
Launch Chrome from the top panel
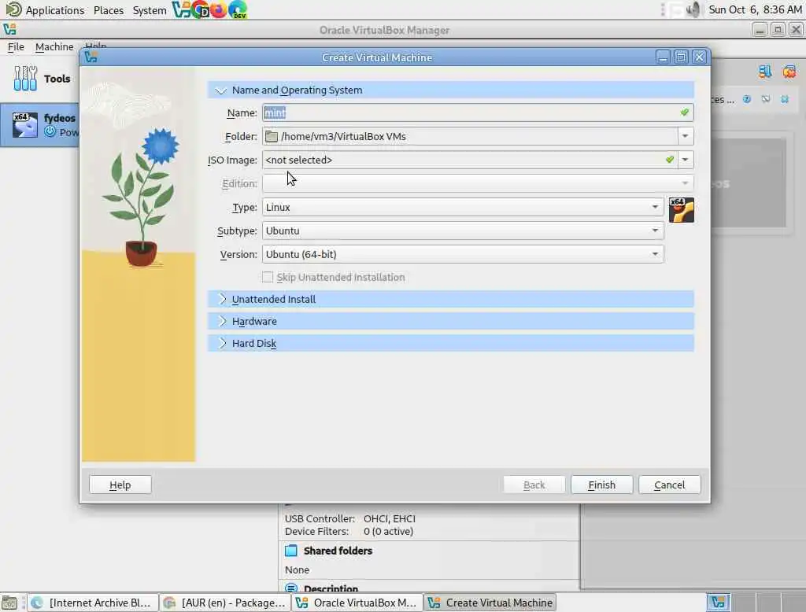coord(200,9)
